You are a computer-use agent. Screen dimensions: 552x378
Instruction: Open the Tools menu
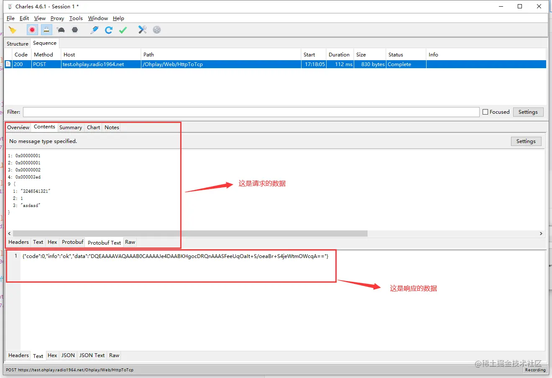pos(76,18)
